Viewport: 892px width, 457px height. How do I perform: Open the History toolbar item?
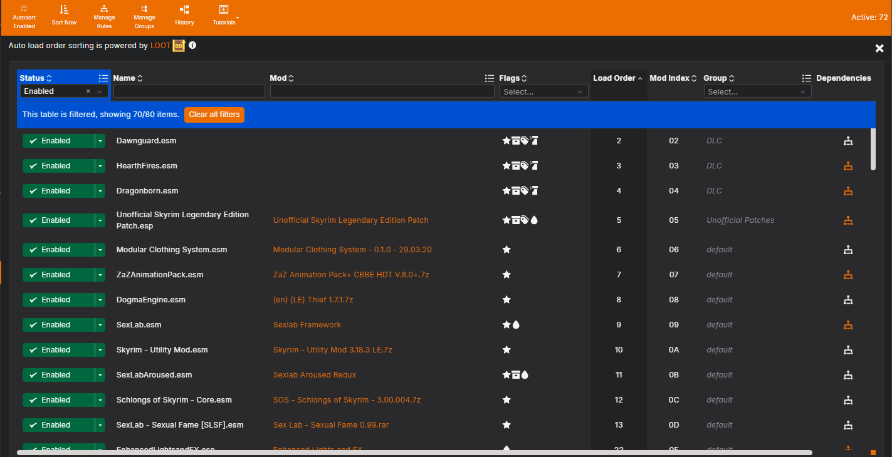(184, 16)
